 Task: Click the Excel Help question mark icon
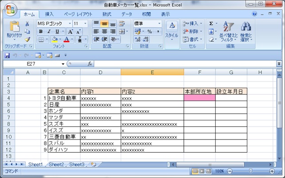[254, 14]
